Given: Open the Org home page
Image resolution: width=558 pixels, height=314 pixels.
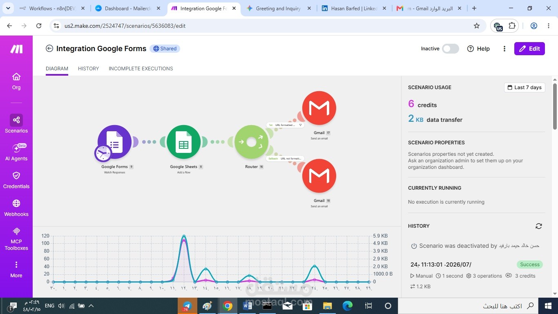Looking at the screenshot, I should [x=16, y=81].
